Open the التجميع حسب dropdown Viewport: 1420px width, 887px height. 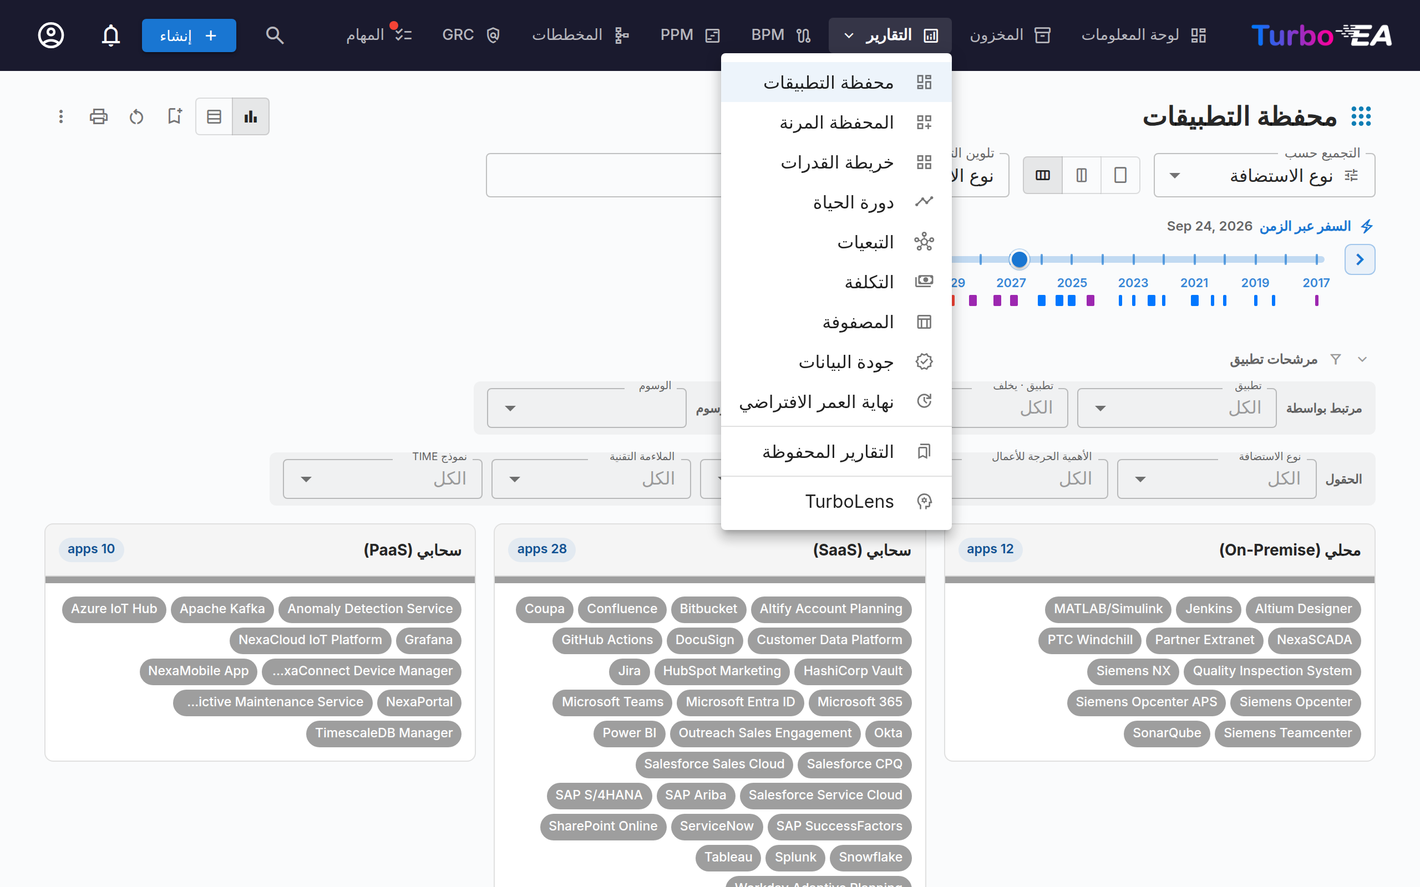pos(1265,175)
